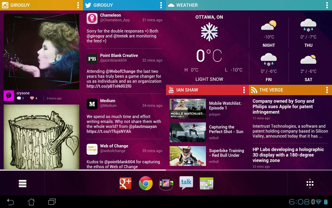
Task: Open the Mobile Watchlist video thumbnail
Action: (188, 109)
